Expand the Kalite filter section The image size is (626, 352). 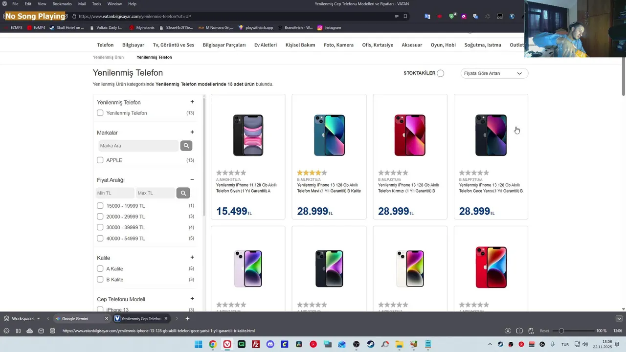click(x=192, y=257)
